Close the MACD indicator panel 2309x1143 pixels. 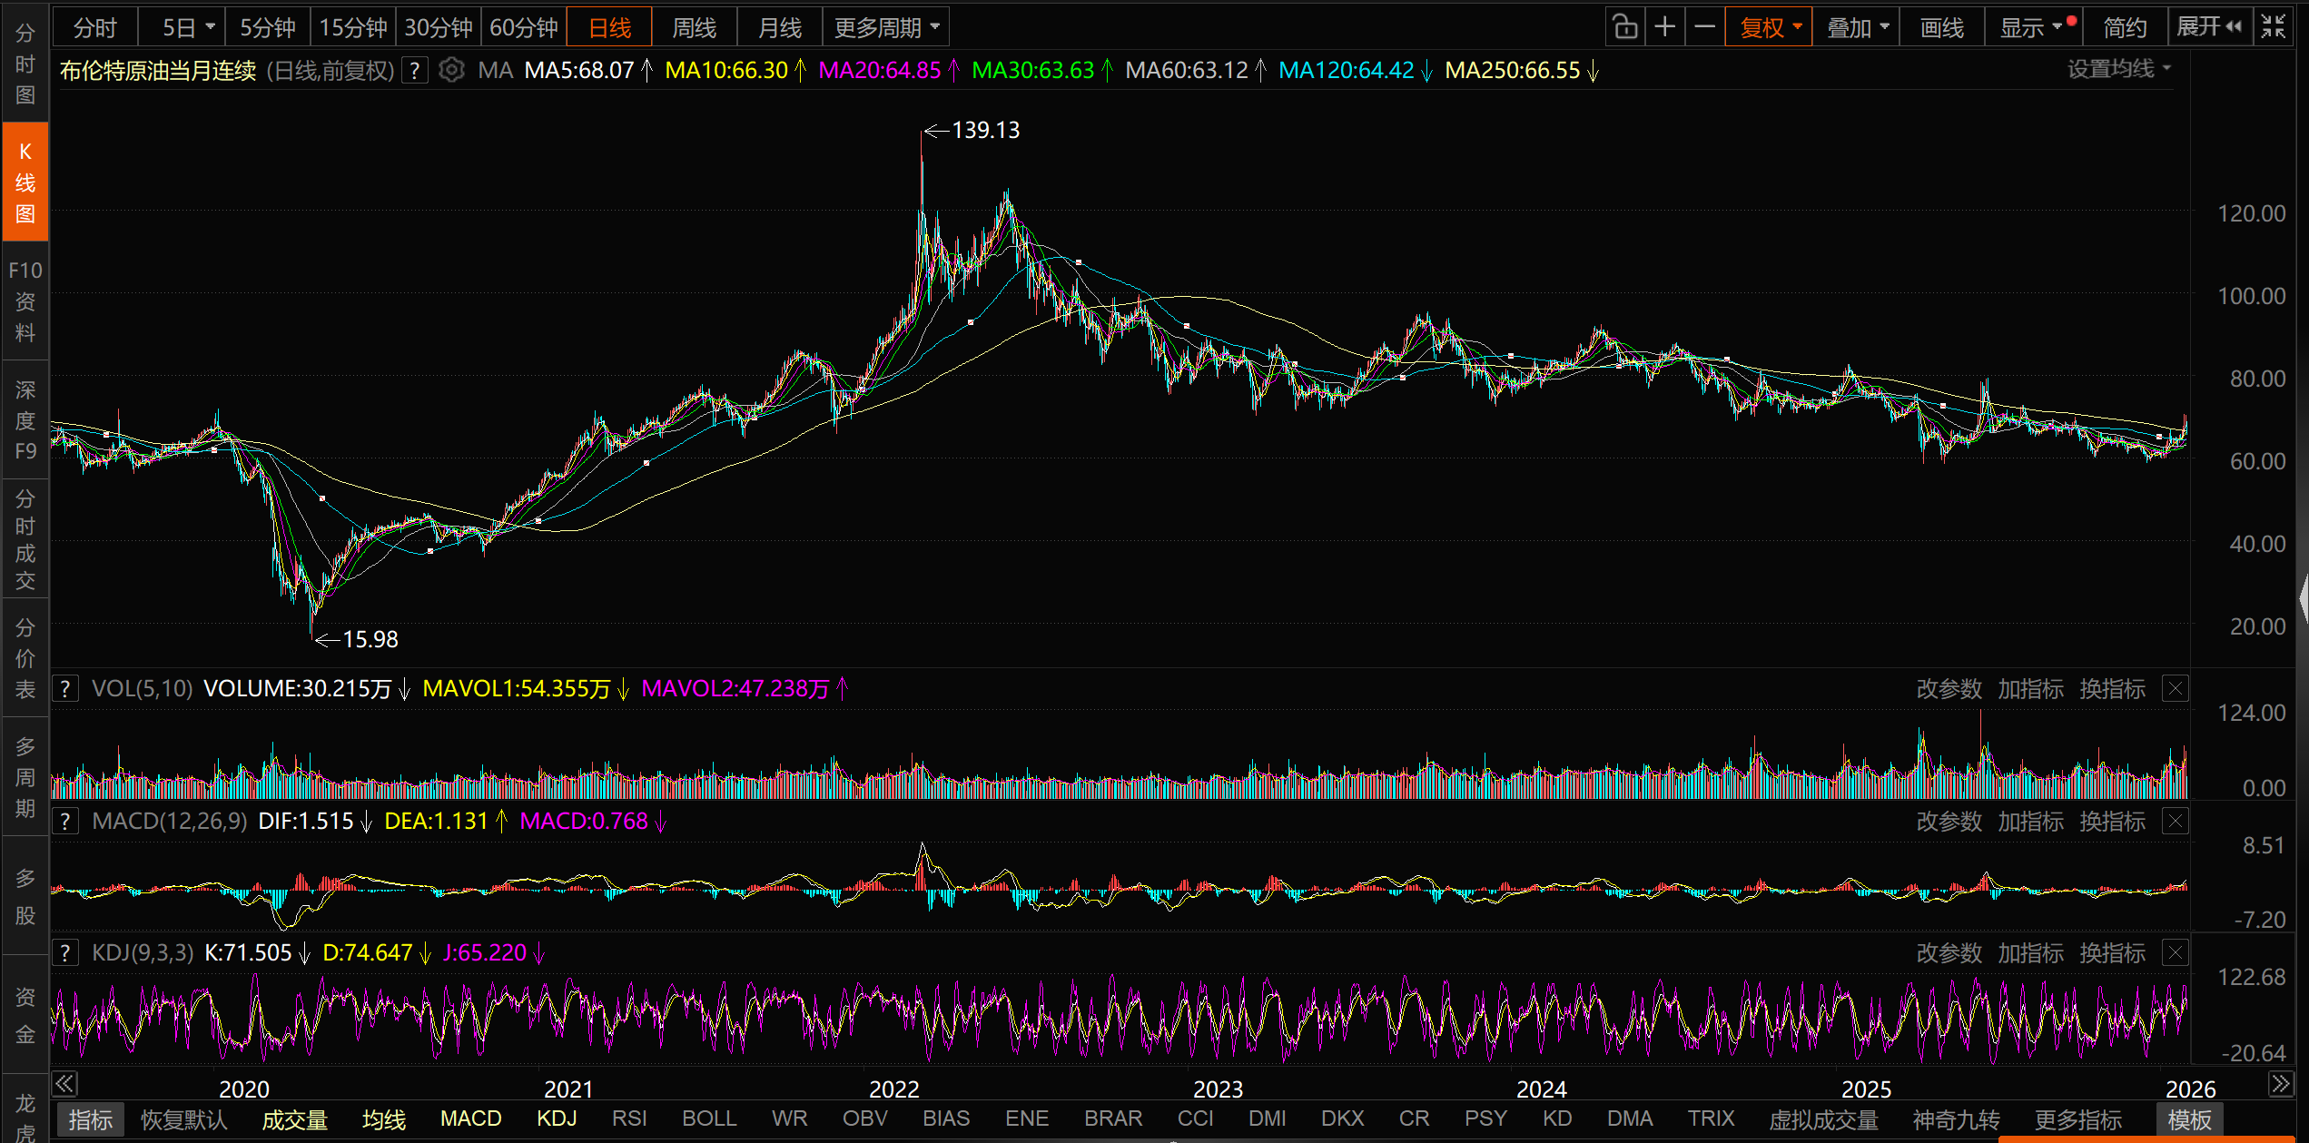pyautogui.click(x=2176, y=822)
